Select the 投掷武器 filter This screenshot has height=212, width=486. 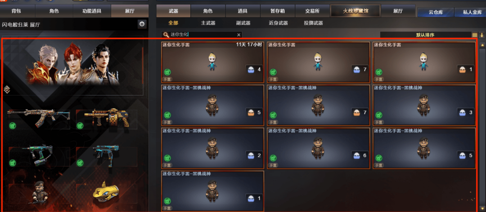pos(313,23)
